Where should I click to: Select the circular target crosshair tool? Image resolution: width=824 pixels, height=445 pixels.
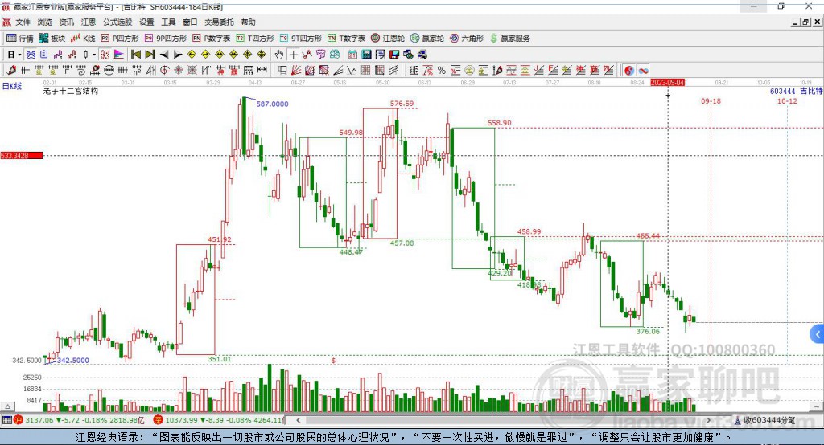pyautogui.click(x=164, y=71)
